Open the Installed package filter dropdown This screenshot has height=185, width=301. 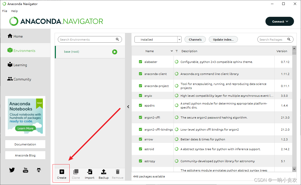[x=158, y=39]
